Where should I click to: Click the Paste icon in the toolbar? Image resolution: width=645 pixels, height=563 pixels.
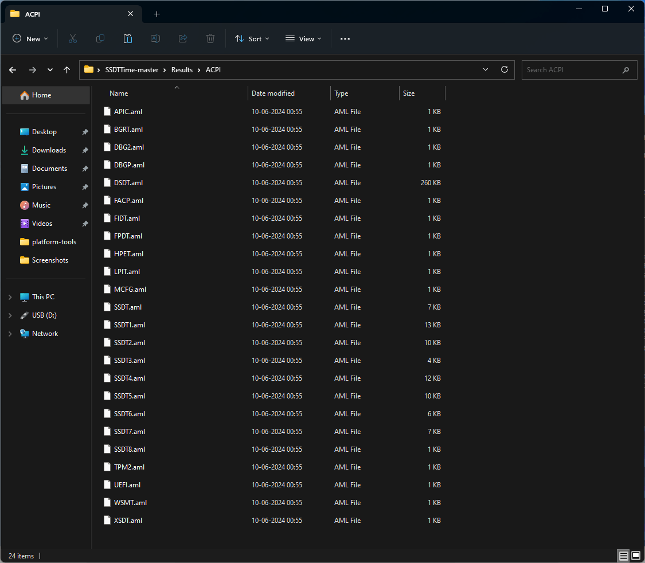point(128,38)
